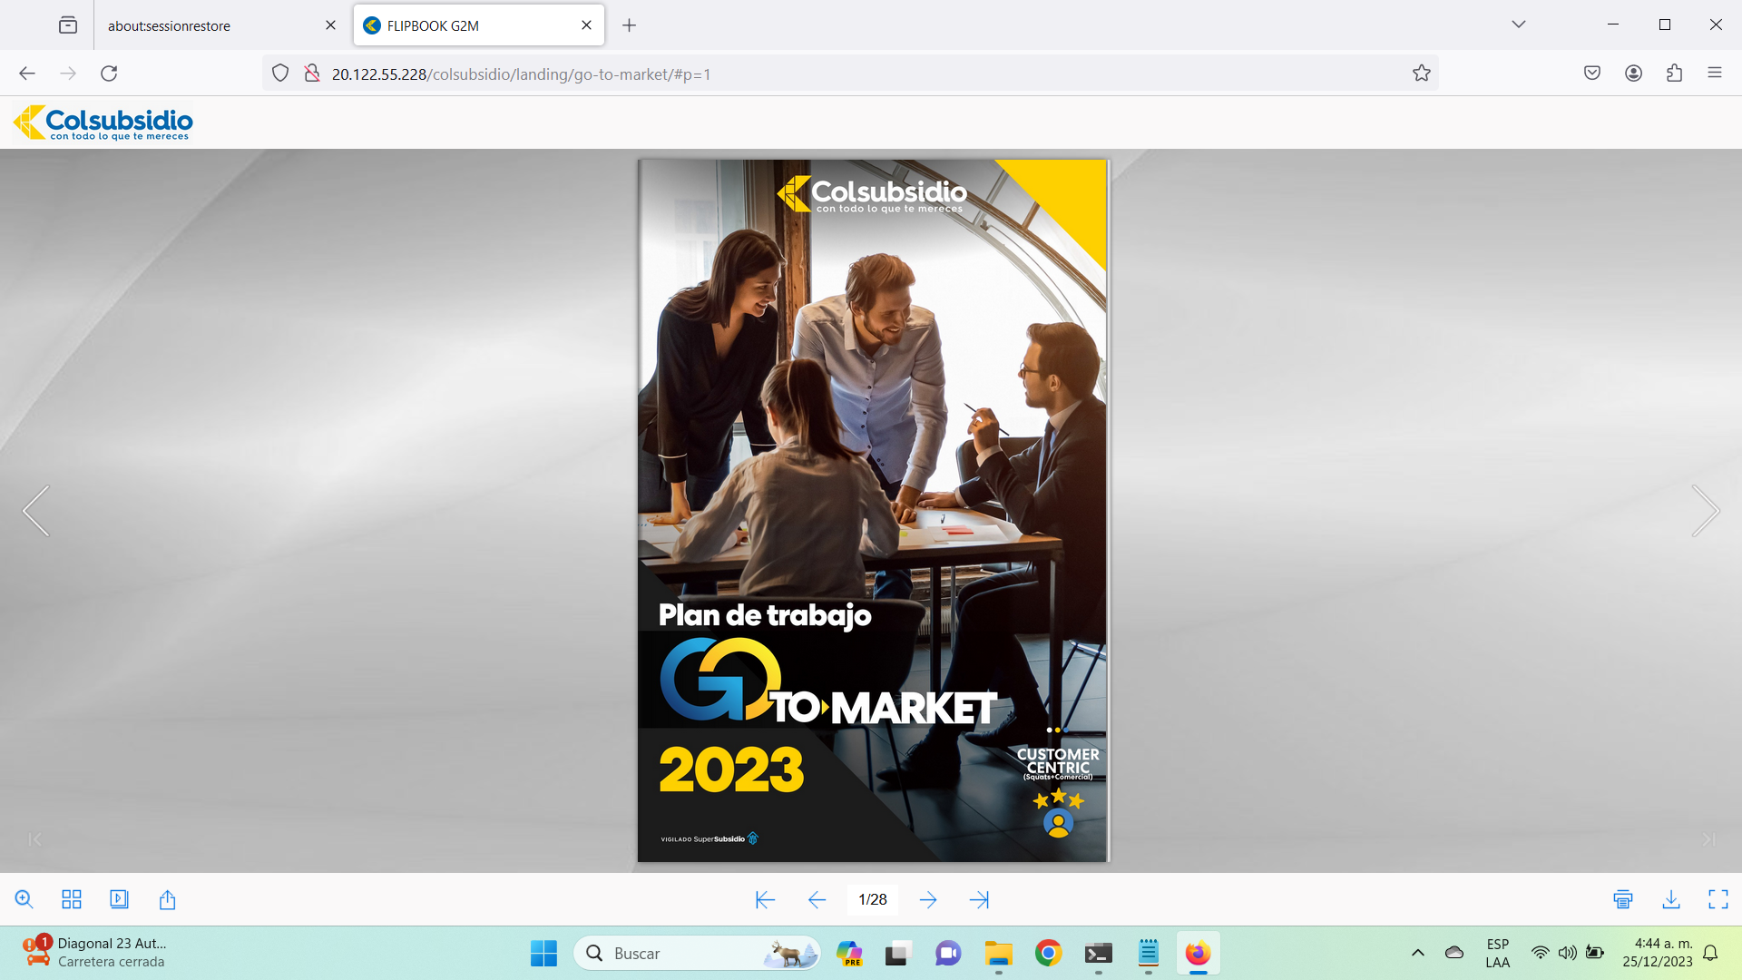Jump to the last page
The width and height of the screenshot is (1742, 980).
[979, 899]
